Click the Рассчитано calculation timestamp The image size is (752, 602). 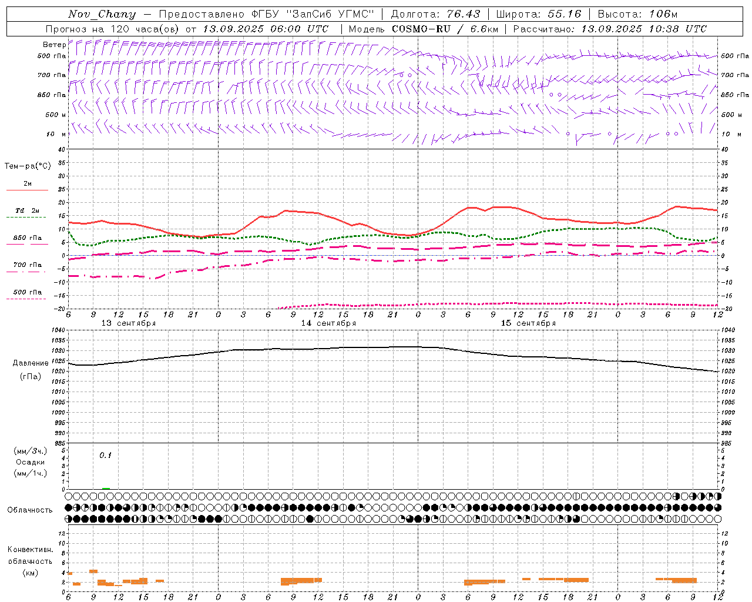tap(610, 29)
